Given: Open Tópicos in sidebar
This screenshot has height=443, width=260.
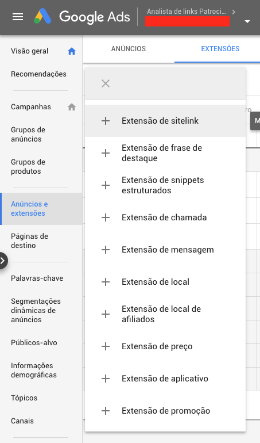Looking at the screenshot, I should (24, 398).
